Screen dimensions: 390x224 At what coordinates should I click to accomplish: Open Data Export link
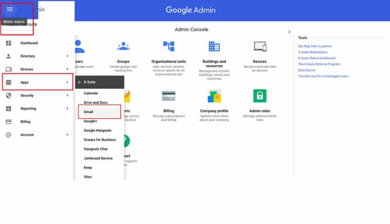coord(306,70)
